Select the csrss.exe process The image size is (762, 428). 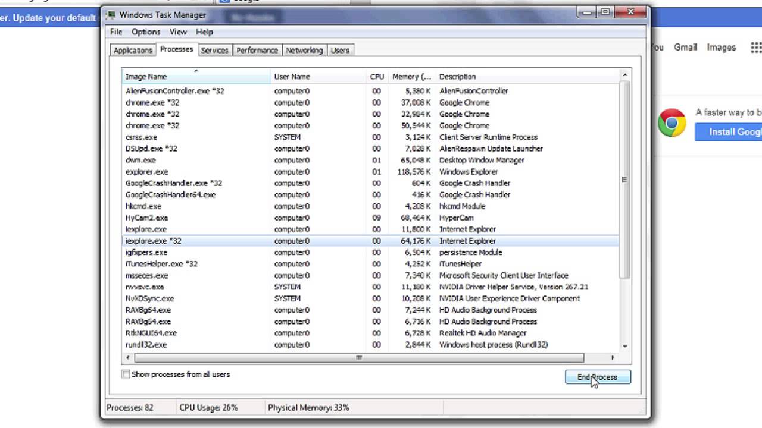click(370, 137)
